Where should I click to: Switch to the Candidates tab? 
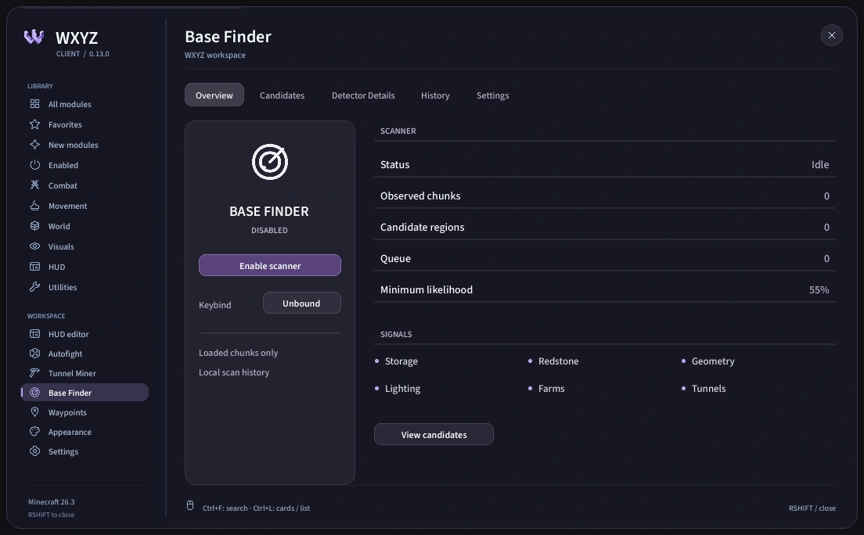coord(282,95)
